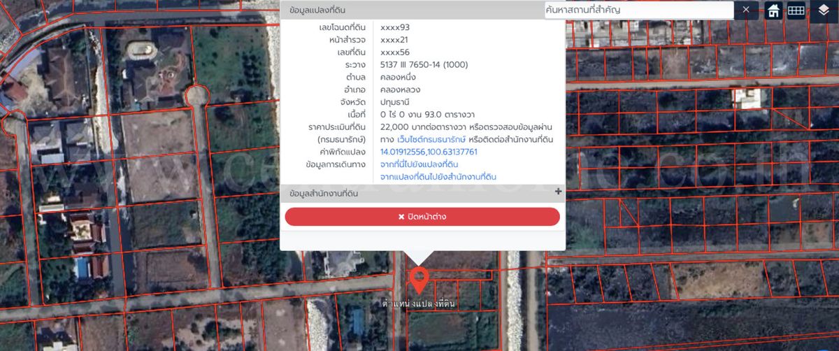Open จากที่นี่ไปยังแปลงที่ดิน directions link

click(x=419, y=164)
